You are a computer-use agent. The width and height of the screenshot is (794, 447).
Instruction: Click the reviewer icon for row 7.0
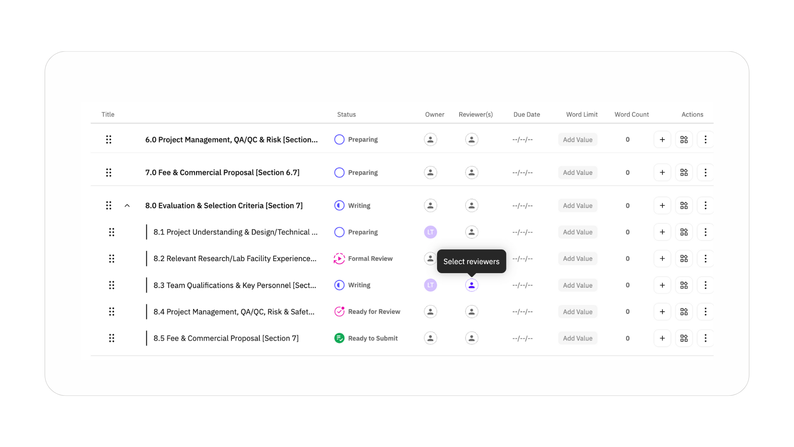pyautogui.click(x=471, y=173)
